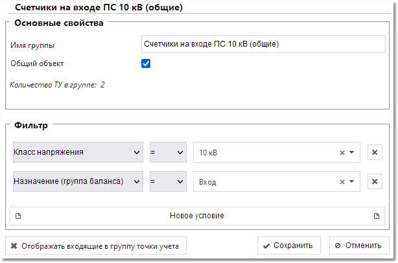
Task: Expand the 10 кВ value list arrow
Action: [x=351, y=152]
